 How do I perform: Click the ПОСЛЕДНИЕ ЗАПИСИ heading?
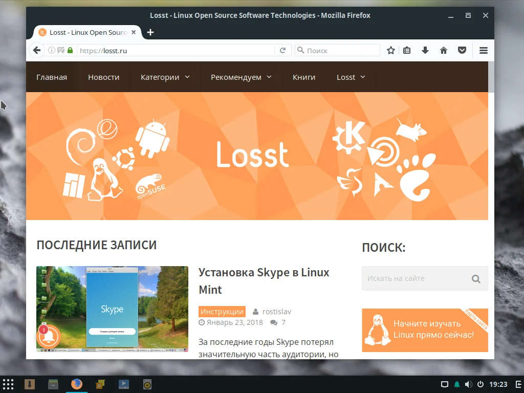coord(97,245)
